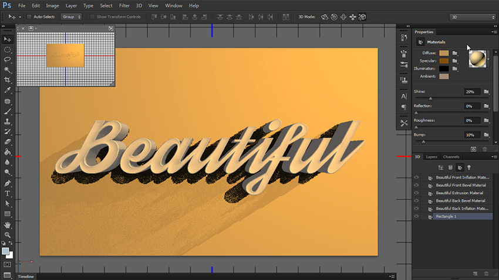499x280 pixels.
Task: Toggle visibility of Rectangle 1
Action: click(x=416, y=216)
